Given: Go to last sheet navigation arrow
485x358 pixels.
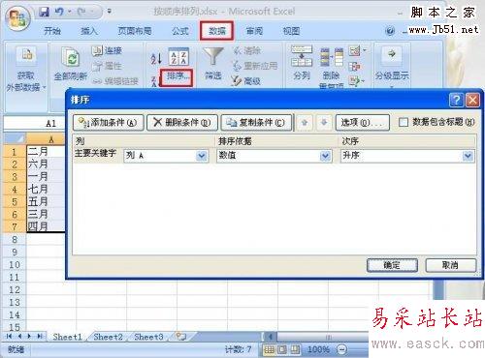Looking at the screenshot, I should (40, 337).
